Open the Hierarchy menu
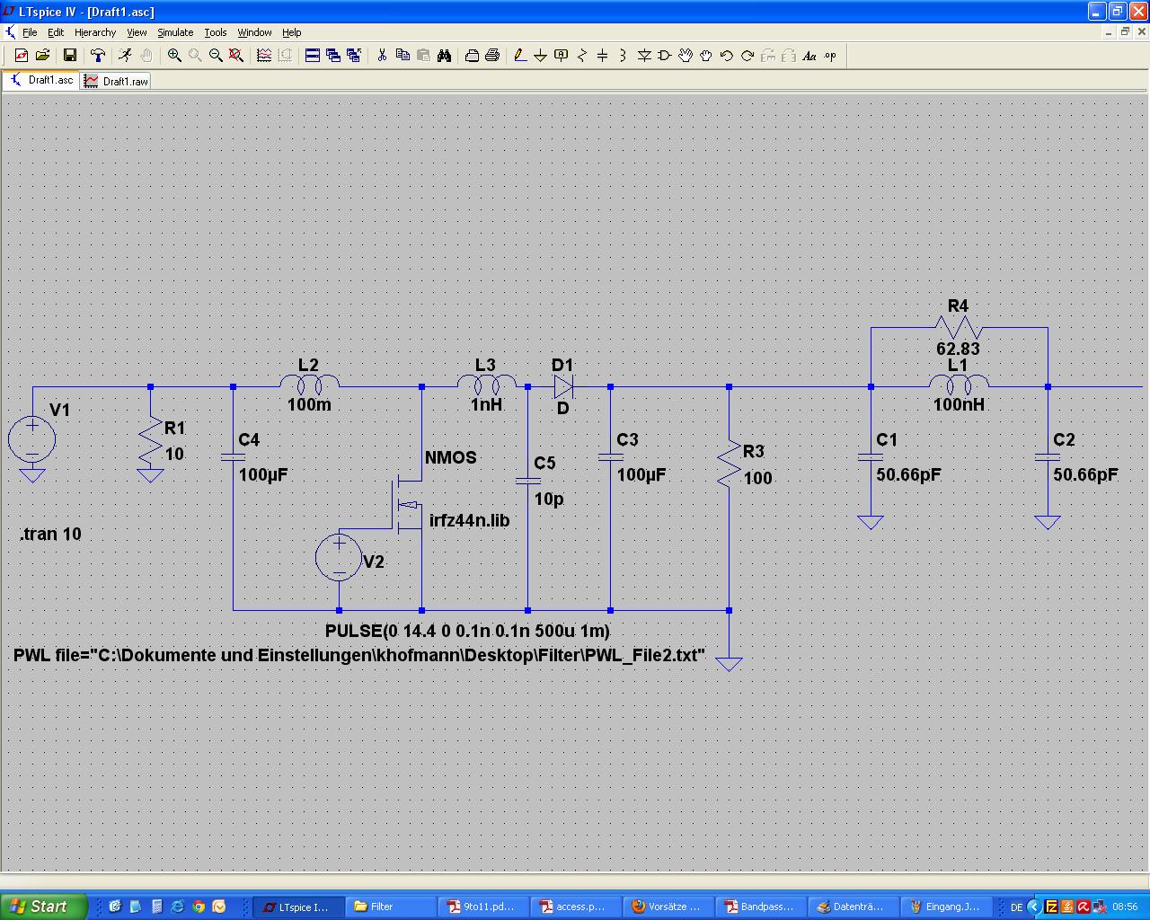1150x920 pixels. click(95, 32)
